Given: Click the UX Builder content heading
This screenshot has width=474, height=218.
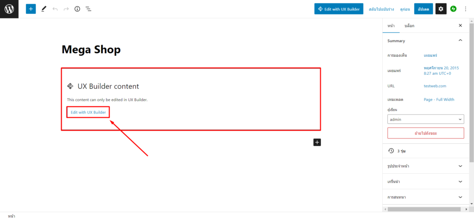Looking at the screenshot, I should click(x=108, y=86).
